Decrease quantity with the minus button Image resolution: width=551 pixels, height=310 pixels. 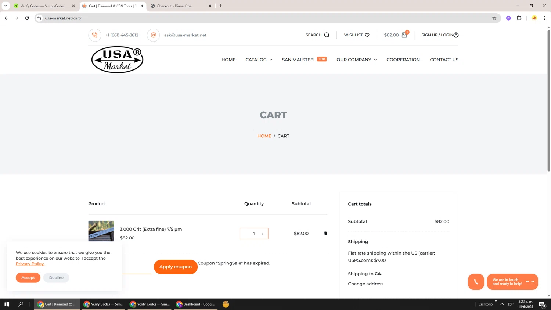coord(245,234)
